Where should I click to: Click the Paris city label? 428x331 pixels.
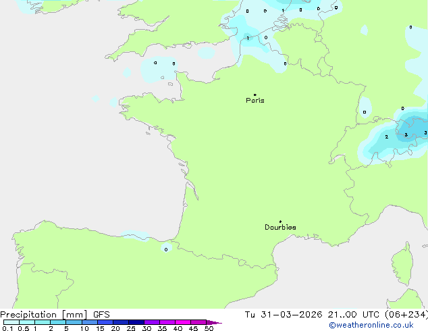click(255, 101)
